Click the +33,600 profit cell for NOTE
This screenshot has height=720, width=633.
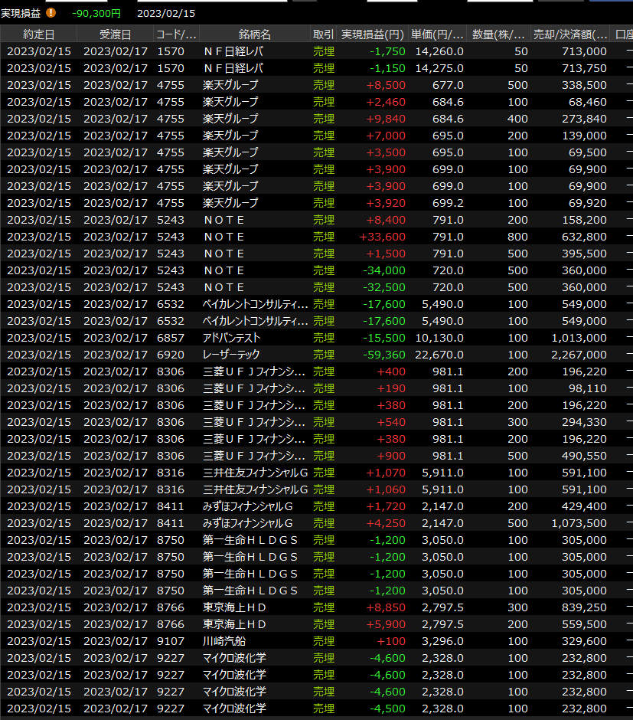[x=382, y=237]
